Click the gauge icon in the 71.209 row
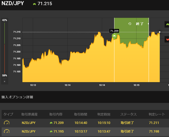Image resolution: width=169 pixels, height=137 pixels. [7, 123]
